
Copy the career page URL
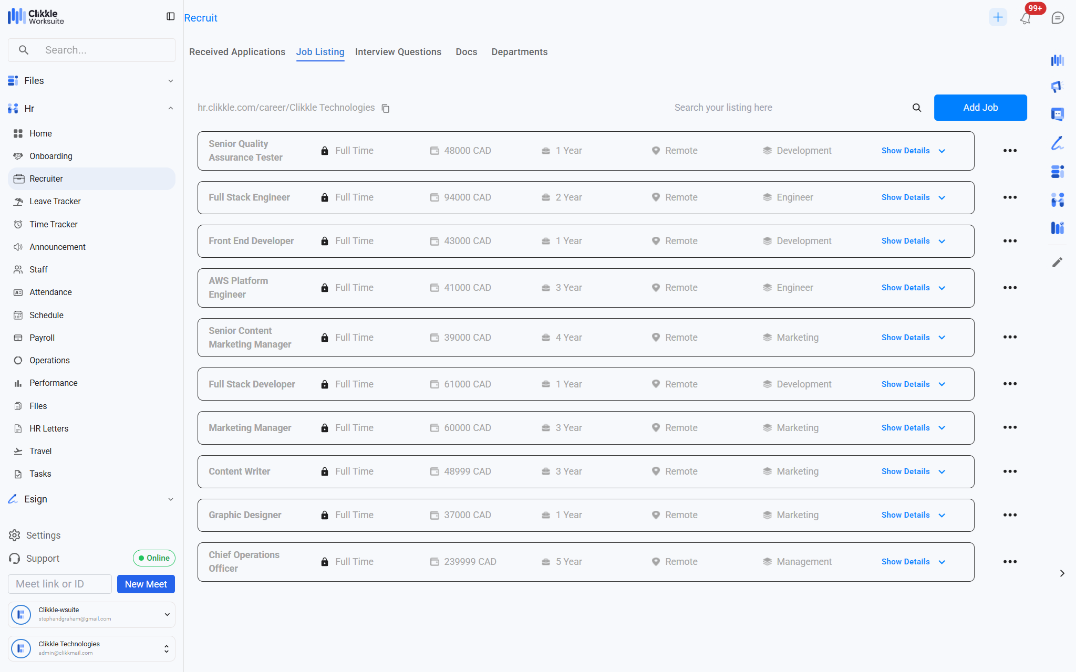click(385, 108)
